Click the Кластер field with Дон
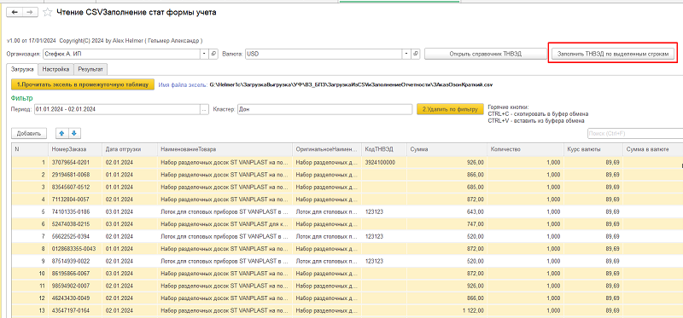The image size is (683, 318). (x=324, y=110)
